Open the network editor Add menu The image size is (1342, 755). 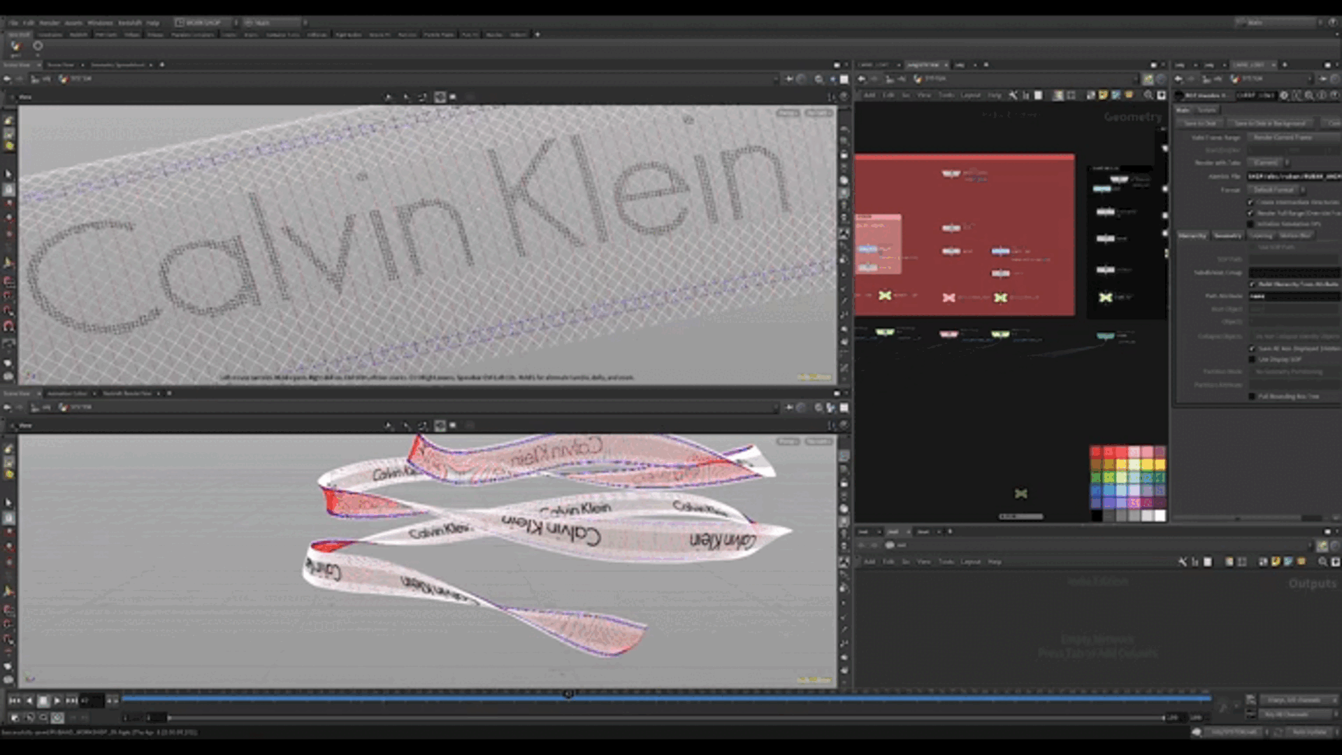pos(870,95)
